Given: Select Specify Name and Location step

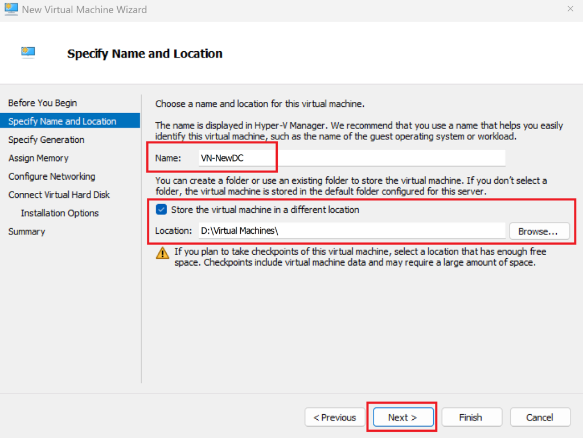Looking at the screenshot, I should click(62, 121).
